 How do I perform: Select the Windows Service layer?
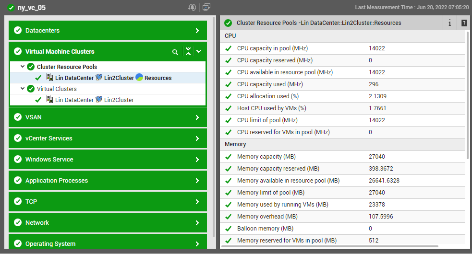click(108, 159)
